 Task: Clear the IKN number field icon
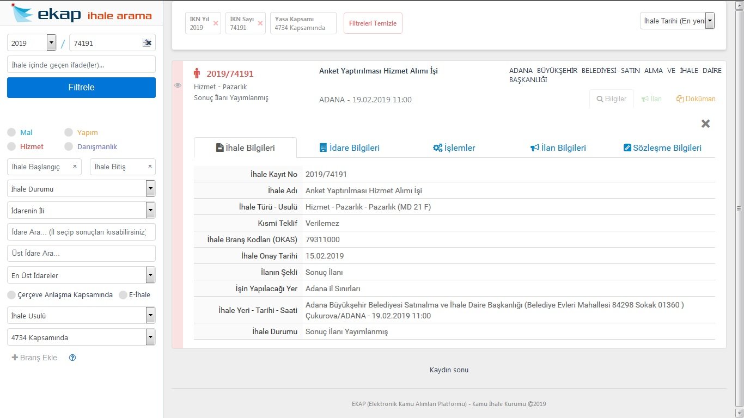pos(147,43)
